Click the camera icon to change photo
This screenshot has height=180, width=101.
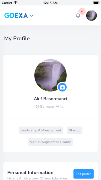pos(62,87)
